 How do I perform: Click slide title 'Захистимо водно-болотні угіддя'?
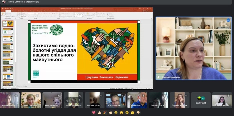click(54, 52)
